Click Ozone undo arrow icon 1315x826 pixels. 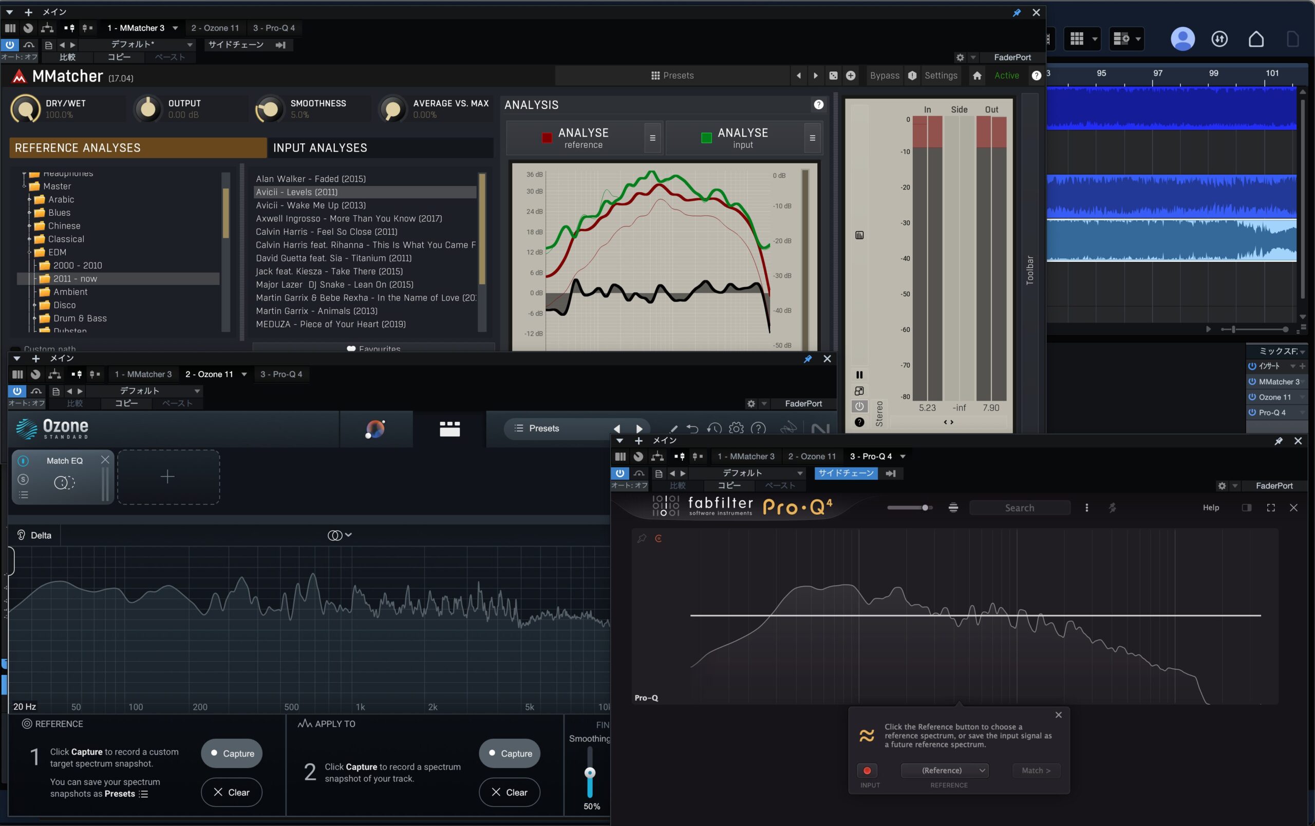692,429
